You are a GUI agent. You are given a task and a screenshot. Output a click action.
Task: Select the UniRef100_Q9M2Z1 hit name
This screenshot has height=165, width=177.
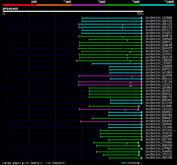pos(159,42)
